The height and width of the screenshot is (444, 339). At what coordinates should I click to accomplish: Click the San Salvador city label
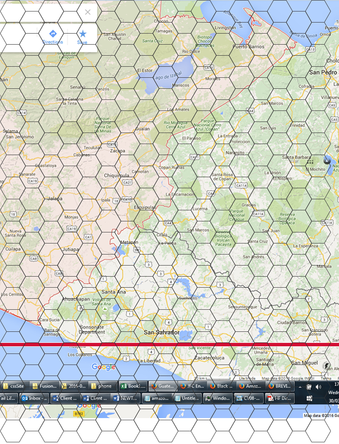tap(161, 332)
